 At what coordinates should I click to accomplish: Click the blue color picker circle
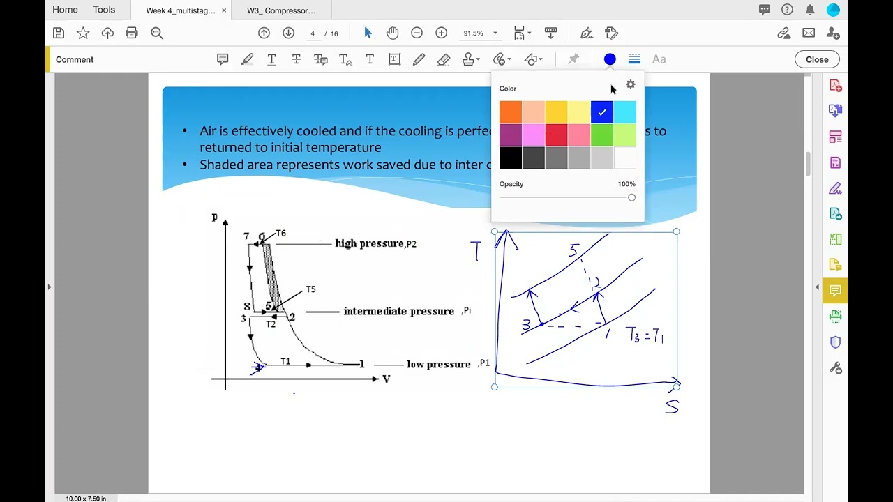point(610,59)
